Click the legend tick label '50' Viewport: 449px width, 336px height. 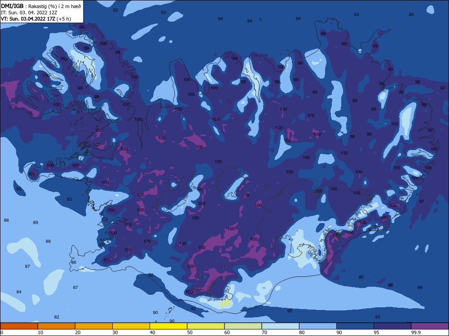click(x=189, y=332)
